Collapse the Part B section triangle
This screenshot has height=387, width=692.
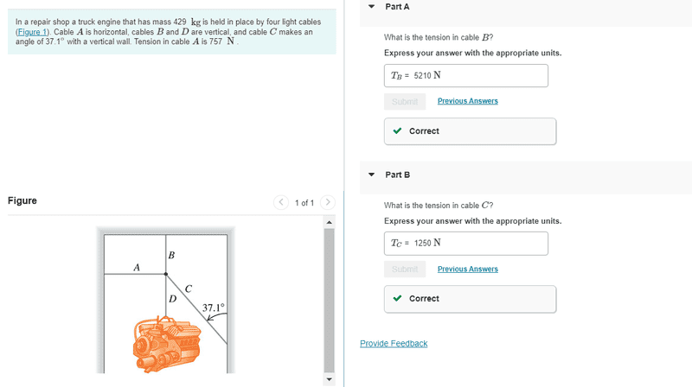coord(371,174)
